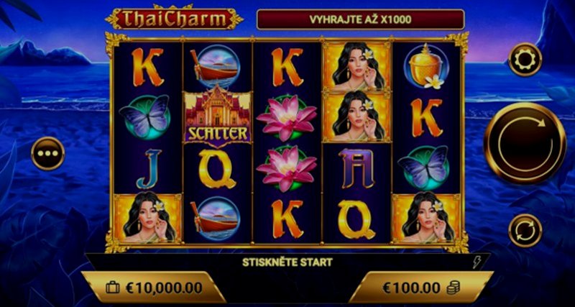Image resolution: width=575 pixels, height=307 pixels.
Task: Click the temple SCATTER symbol
Action: (x=218, y=115)
